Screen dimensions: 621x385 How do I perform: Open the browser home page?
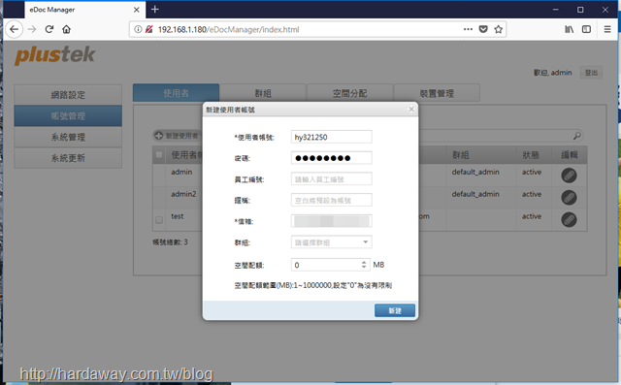[x=67, y=29]
